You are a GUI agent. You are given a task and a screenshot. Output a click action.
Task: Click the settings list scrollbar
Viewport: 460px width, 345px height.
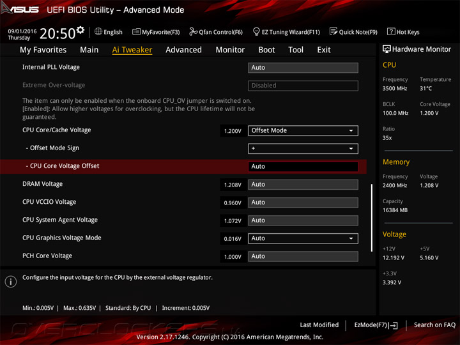(372, 218)
